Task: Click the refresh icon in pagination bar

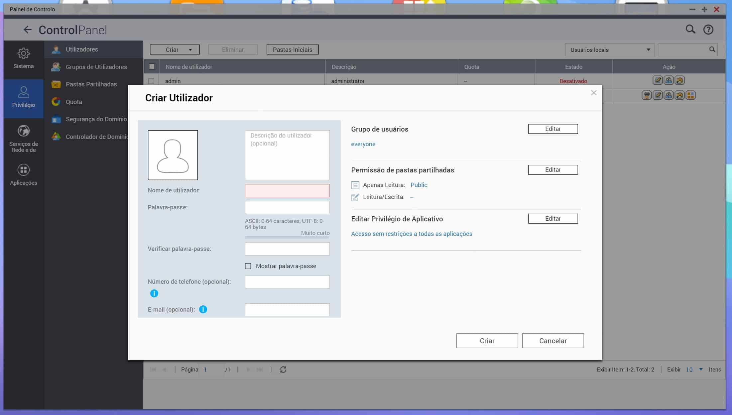Action: (283, 369)
